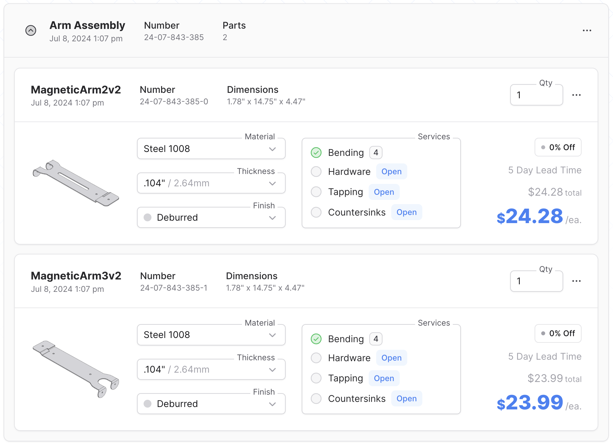Collapse the Arm Assembly section

(31, 30)
